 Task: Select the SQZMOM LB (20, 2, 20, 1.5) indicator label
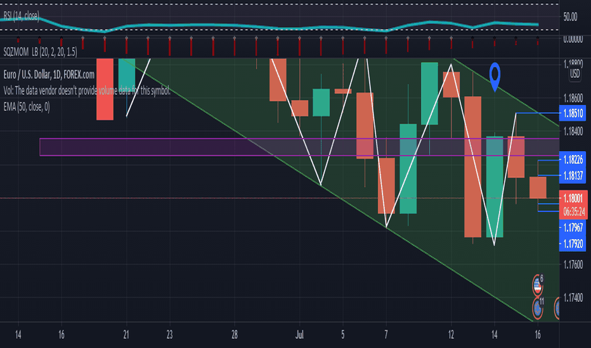point(40,52)
